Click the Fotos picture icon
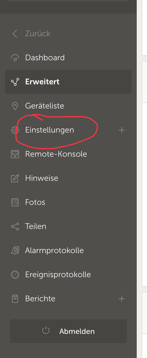 click(x=15, y=202)
